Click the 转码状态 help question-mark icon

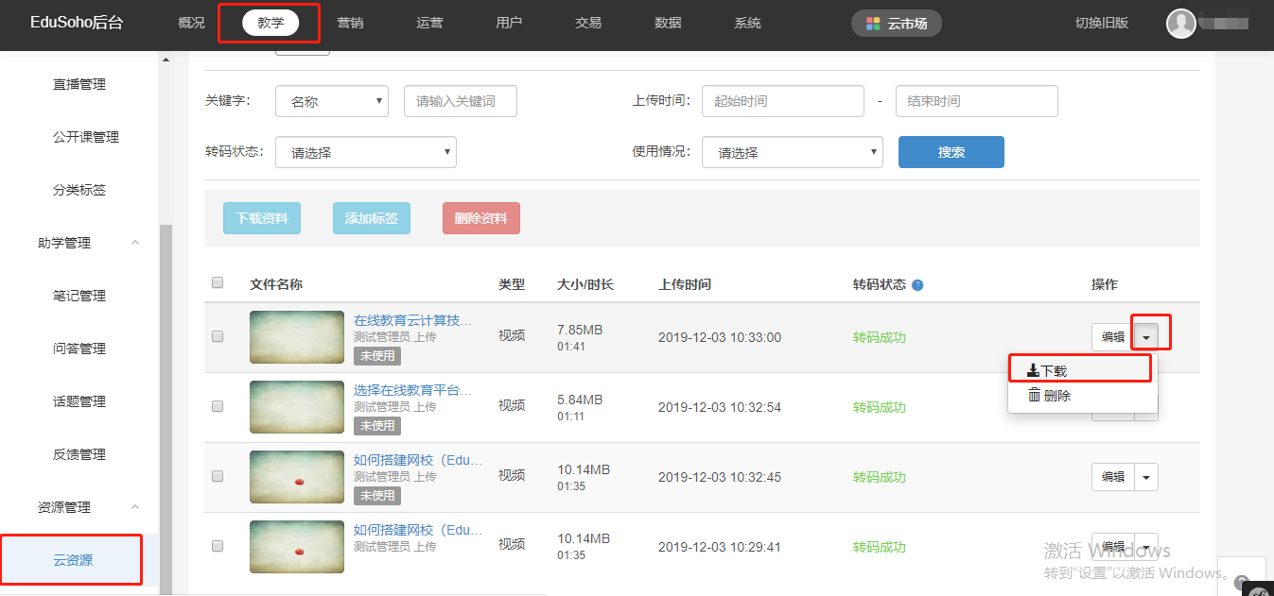point(917,285)
